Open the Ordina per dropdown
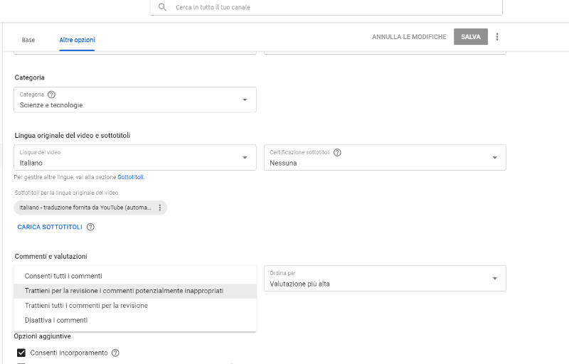Viewport: 569px width, 364px height. pos(494,279)
